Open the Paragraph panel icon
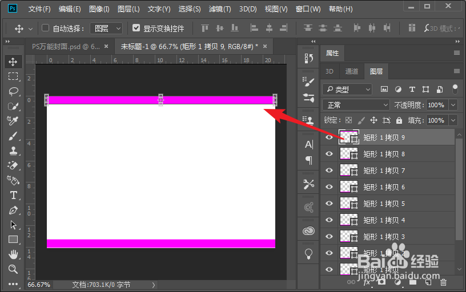 308,160
